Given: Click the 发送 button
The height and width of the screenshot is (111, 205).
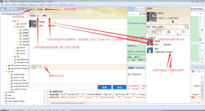Looking at the screenshot, I should click(x=119, y=87).
